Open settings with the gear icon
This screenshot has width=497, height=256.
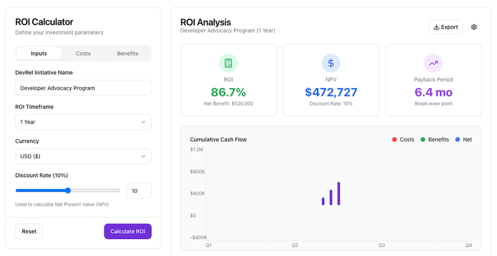point(474,27)
